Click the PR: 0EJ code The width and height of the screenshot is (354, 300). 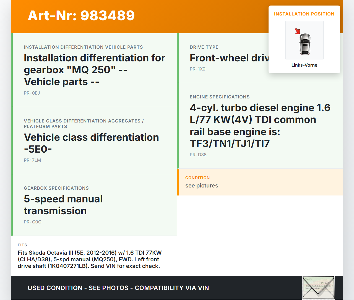32,93
